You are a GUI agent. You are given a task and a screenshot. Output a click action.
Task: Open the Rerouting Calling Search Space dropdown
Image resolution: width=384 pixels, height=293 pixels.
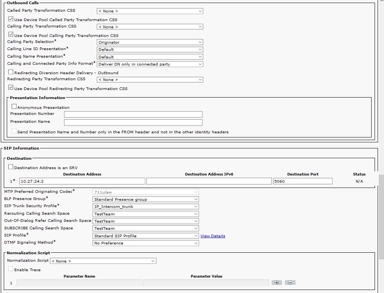coord(146,214)
